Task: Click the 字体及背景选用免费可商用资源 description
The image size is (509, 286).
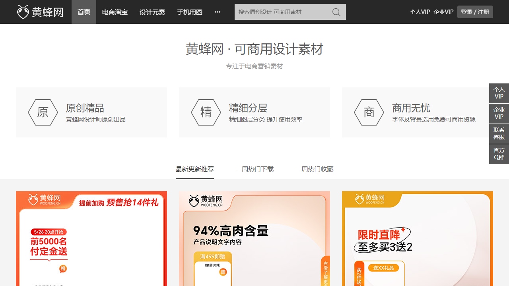Action: point(434,120)
